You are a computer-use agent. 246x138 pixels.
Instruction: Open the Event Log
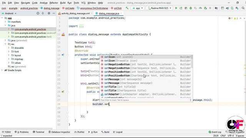(215, 132)
